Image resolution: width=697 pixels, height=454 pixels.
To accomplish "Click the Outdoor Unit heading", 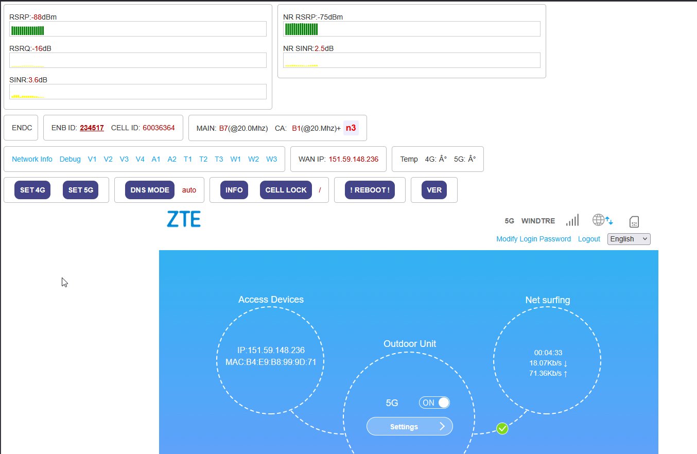I will tap(410, 344).
